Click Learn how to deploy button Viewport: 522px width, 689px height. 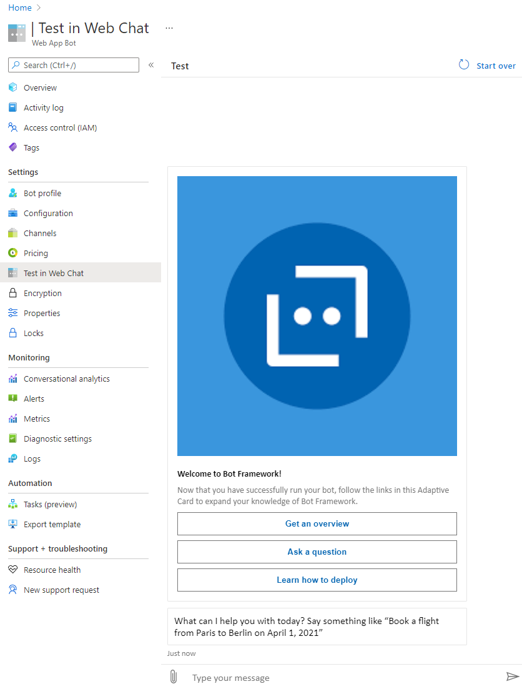click(x=317, y=580)
